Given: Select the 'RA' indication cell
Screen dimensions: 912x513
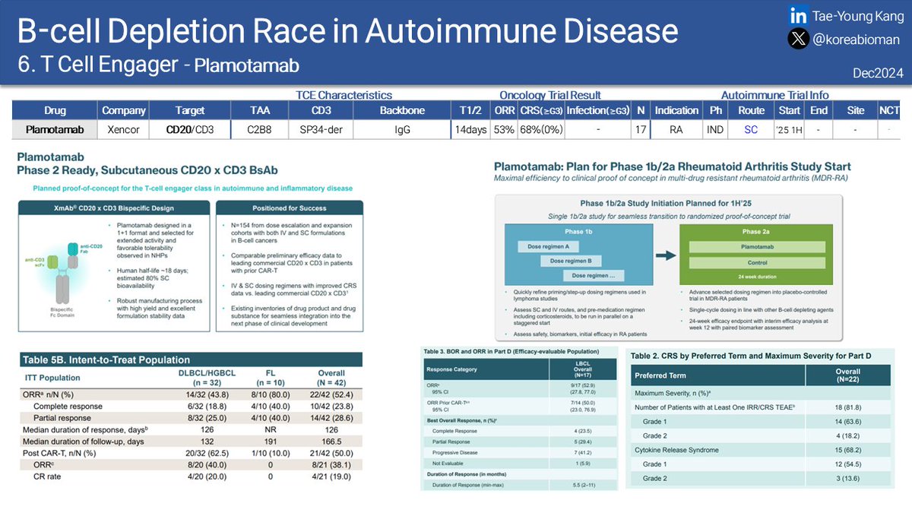Looking at the screenshot, I should tap(676, 130).
